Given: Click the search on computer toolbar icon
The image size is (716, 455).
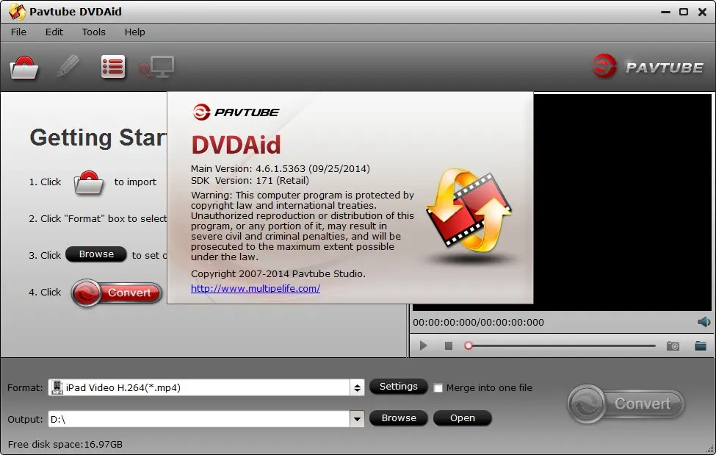Looking at the screenshot, I should pyautogui.click(x=156, y=67).
